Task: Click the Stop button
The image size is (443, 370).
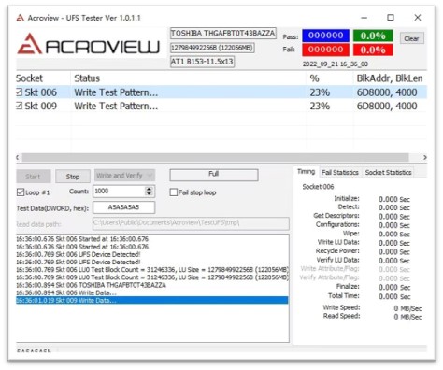Action: coord(73,177)
